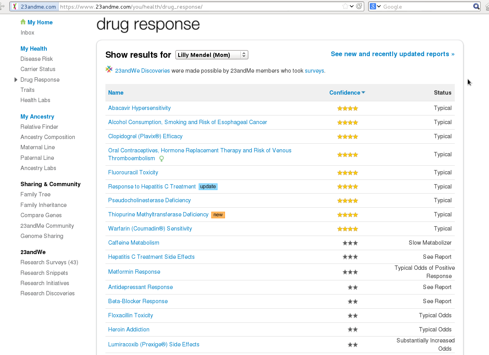Open Ancestry Composition in the sidebar

[x=48, y=137]
